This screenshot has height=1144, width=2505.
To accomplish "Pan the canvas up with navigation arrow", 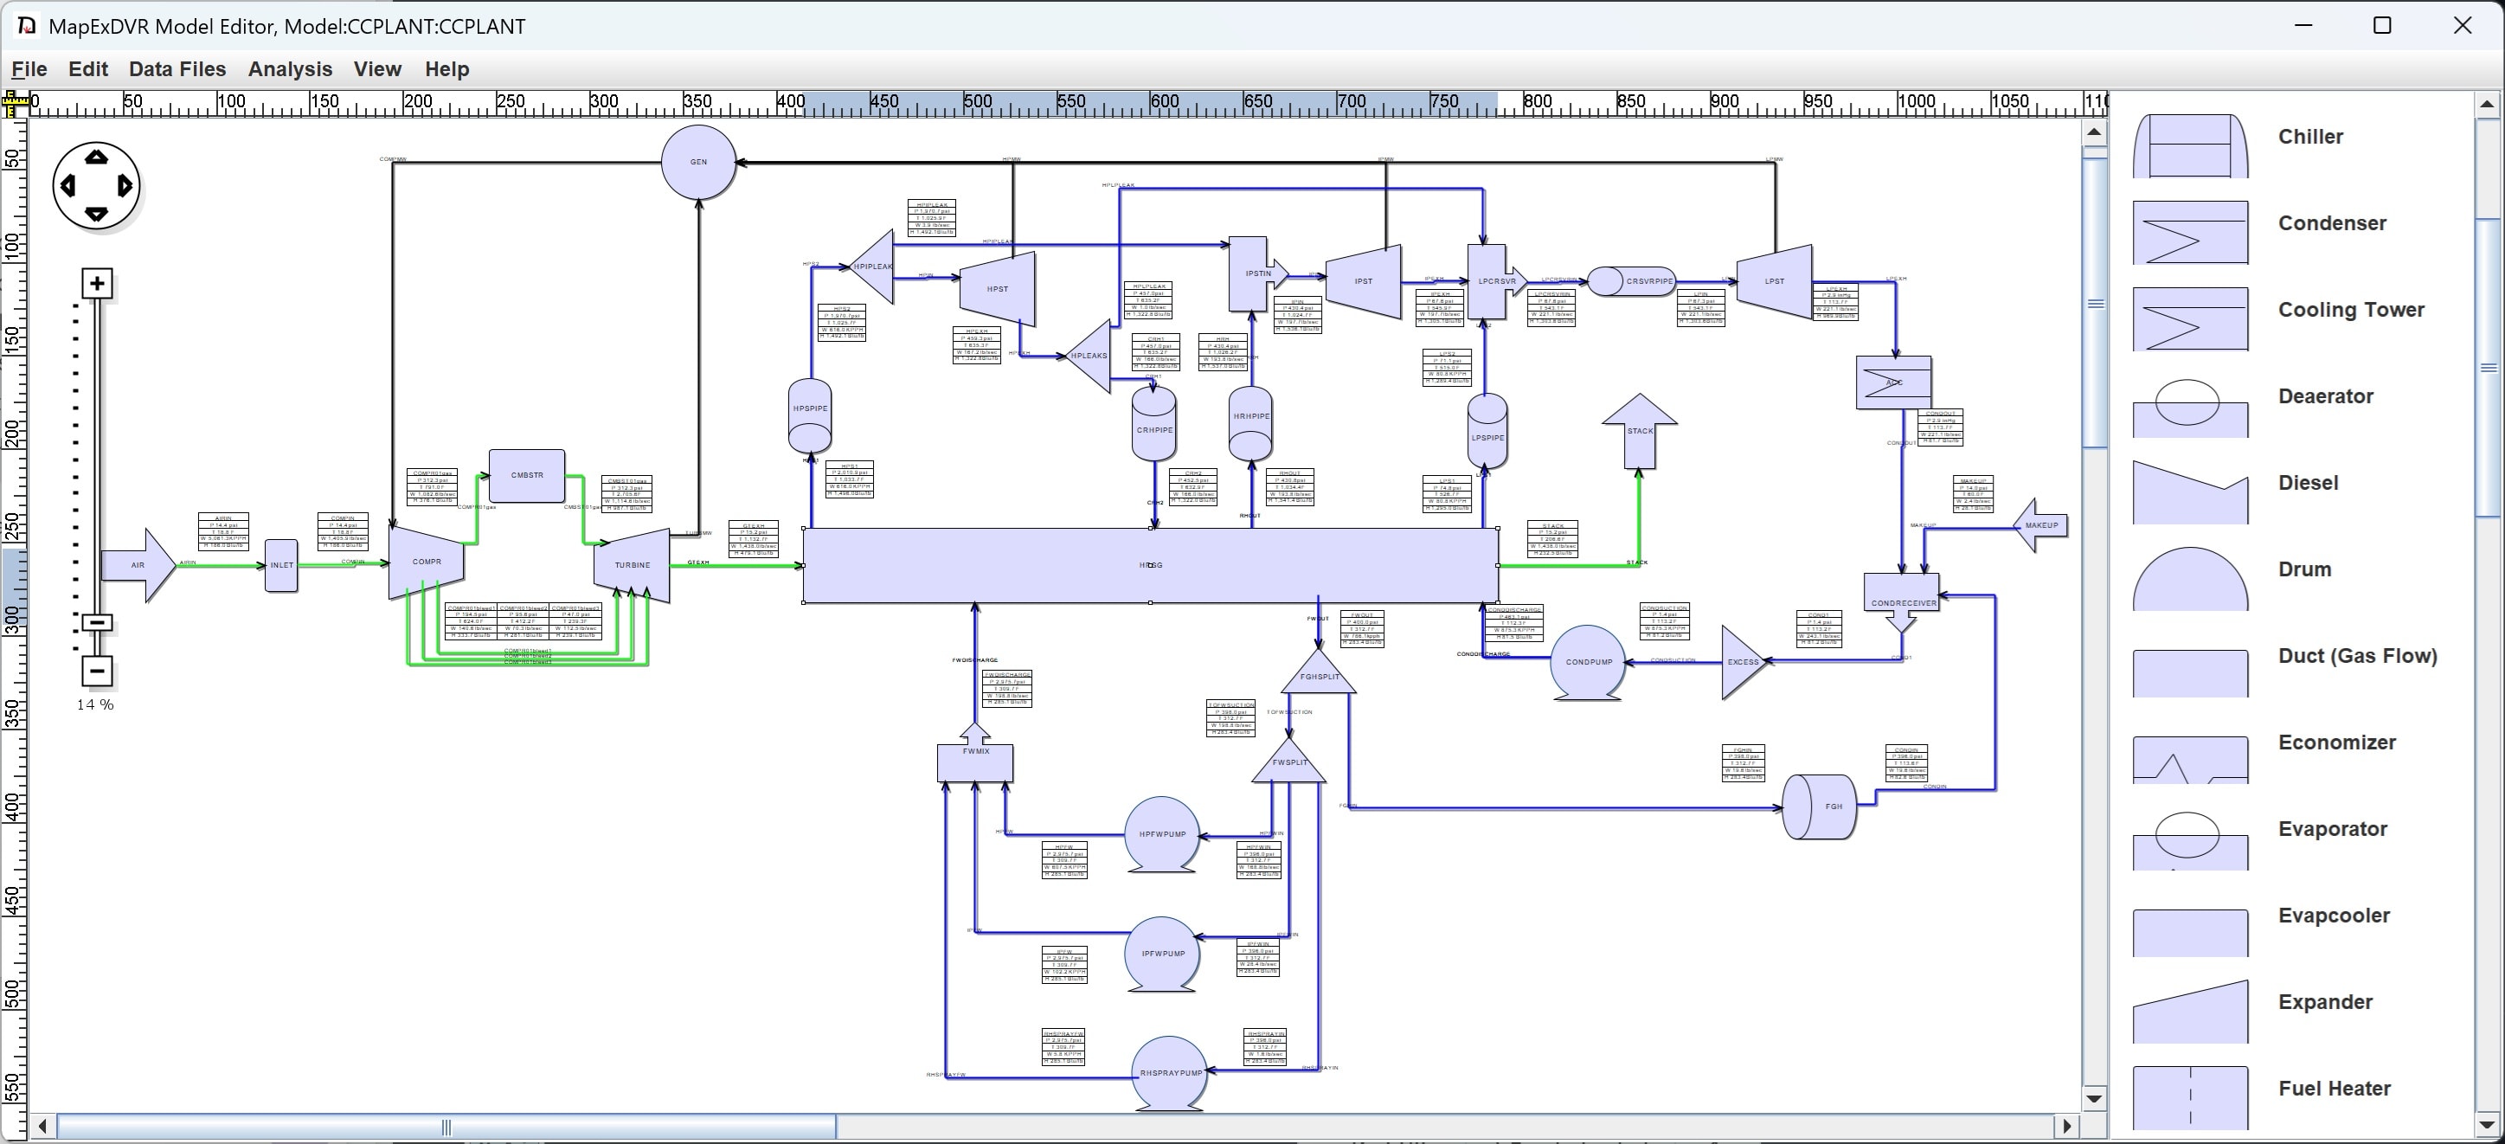I will pyautogui.click(x=96, y=157).
